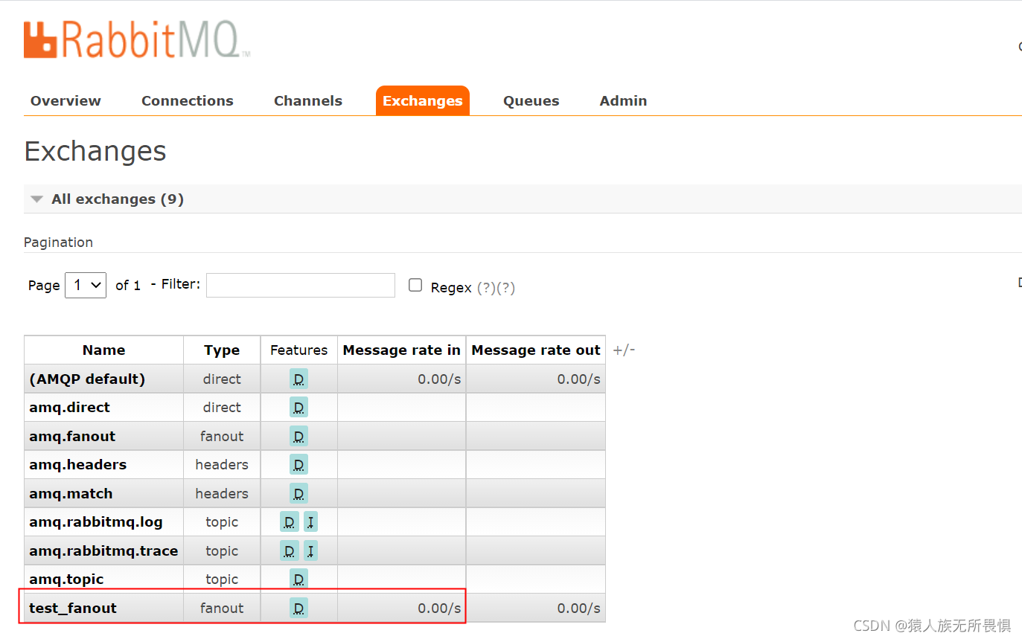Open the amq.fanout exchange link
The image size is (1022, 639).
pyautogui.click(x=72, y=436)
